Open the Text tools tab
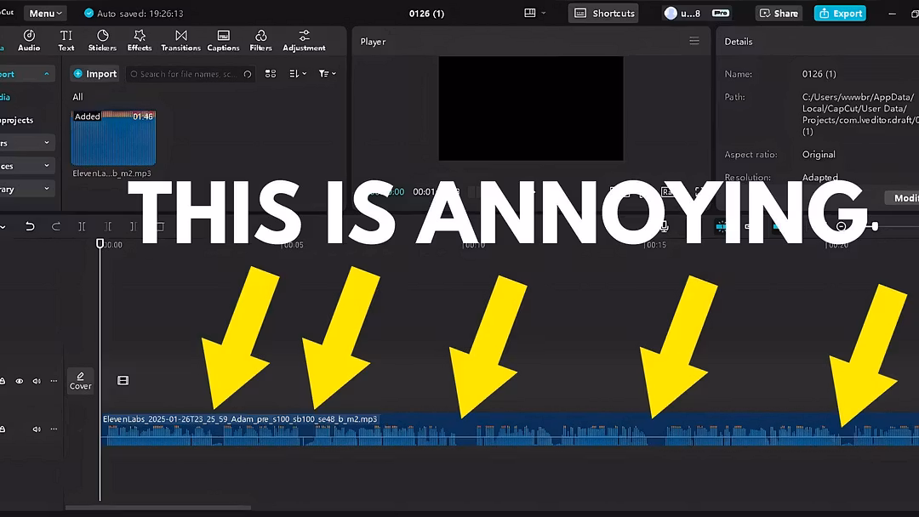 pyautogui.click(x=66, y=40)
